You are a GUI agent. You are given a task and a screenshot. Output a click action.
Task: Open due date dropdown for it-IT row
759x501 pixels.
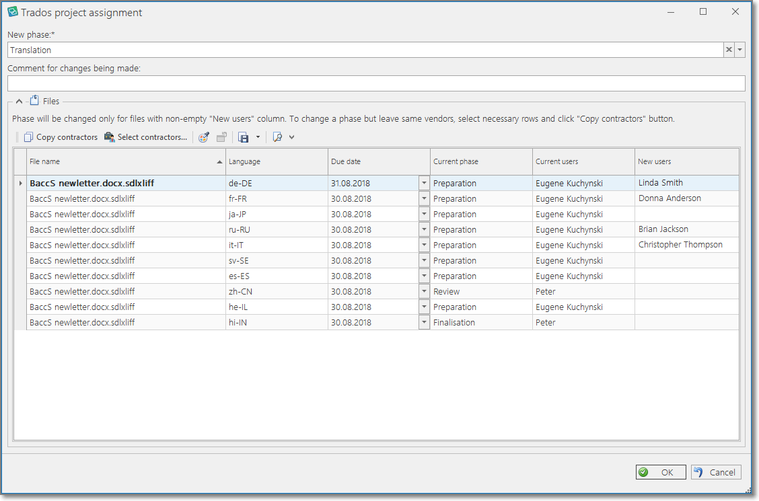[424, 245]
